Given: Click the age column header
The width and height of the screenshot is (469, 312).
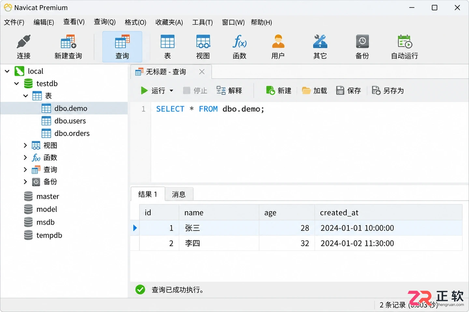Looking at the screenshot, I should (287, 213).
